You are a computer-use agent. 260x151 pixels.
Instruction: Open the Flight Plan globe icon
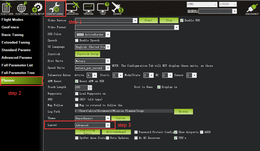pos(22,8)
